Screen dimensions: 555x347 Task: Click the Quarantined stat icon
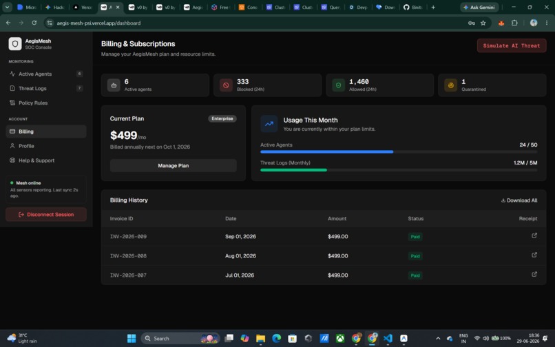click(450, 85)
